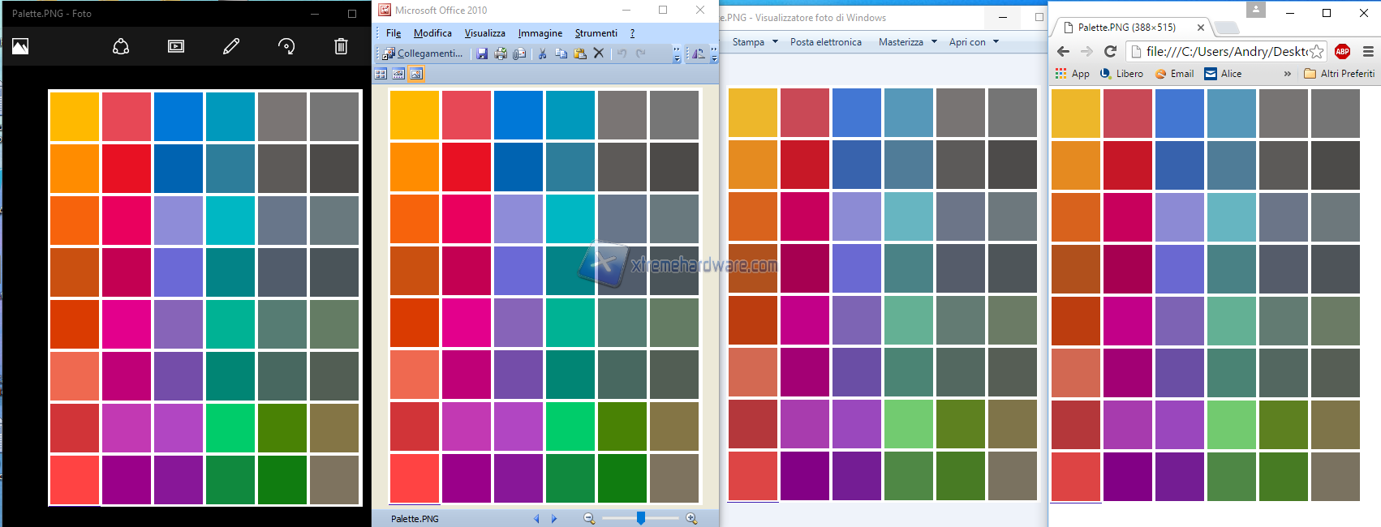Image resolution: width=1381 pixels, height=527 pixels.
Task: Click the scissors Cut icon
Action: click(x=542, y=54)
